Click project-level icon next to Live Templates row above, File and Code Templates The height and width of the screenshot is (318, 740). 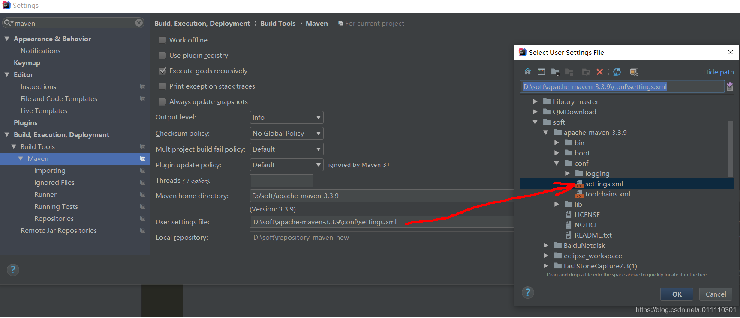[x=143, y=98]
